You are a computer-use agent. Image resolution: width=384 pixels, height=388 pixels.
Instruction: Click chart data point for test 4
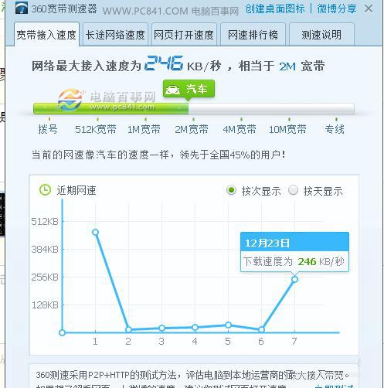(195, 327)
